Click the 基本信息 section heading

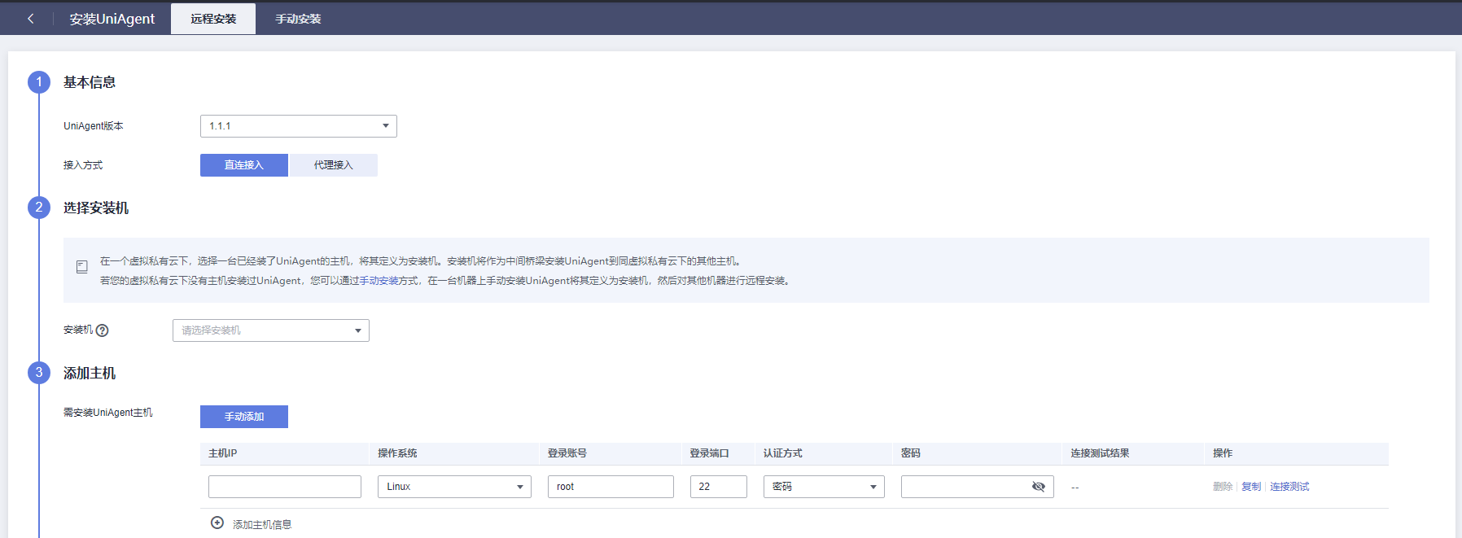(90, 82)
